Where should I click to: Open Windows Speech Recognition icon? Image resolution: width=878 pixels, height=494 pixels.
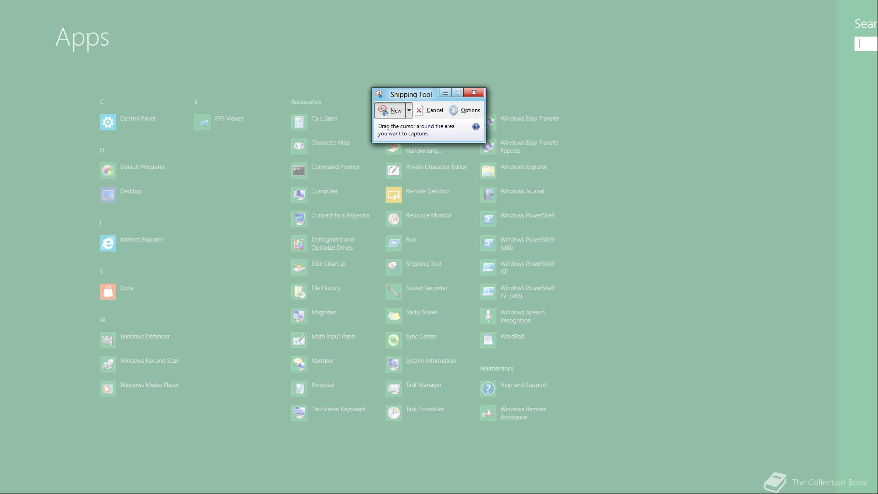click(x=488, y=316)
